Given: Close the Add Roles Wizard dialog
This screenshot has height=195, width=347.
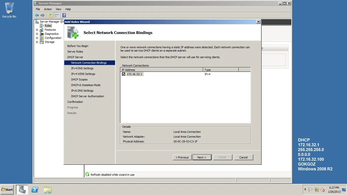Looking at the screenshot, I should [x=258, y=22].
